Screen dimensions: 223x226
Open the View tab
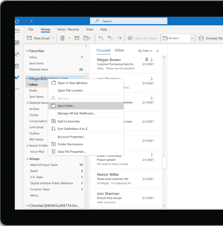pos(90,29)
